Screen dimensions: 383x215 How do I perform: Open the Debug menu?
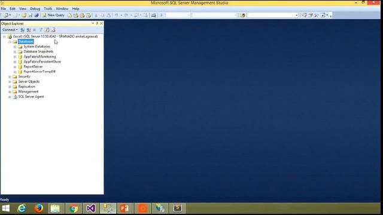(35, 8)
